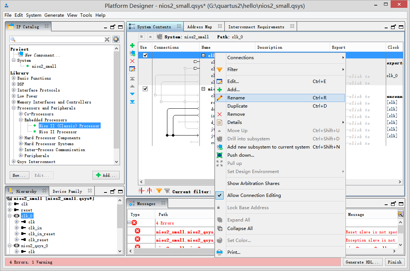
Task: Expand Peripherals in the Library tree
Action: [x=20, y=156]
